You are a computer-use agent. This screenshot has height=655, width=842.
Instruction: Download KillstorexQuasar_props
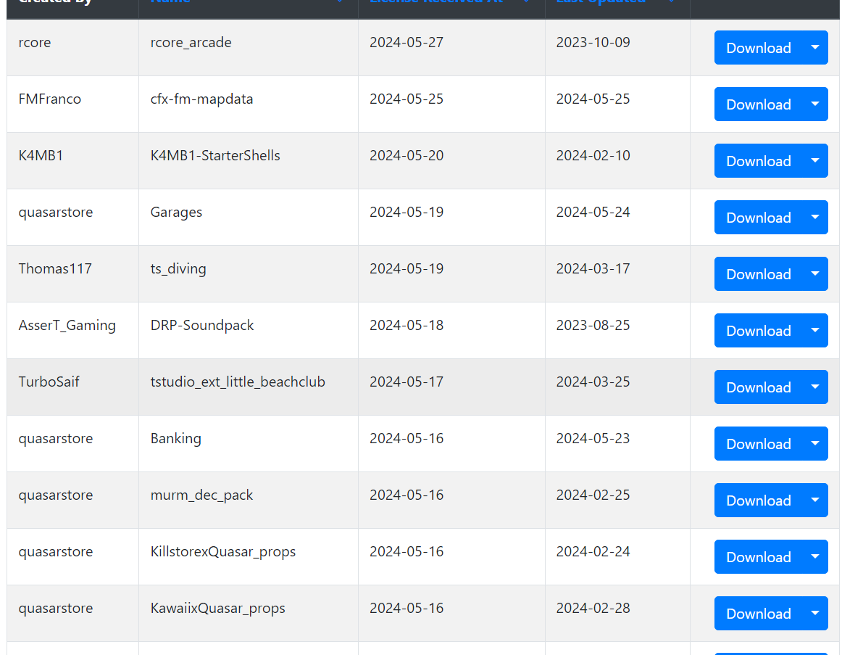758,556
